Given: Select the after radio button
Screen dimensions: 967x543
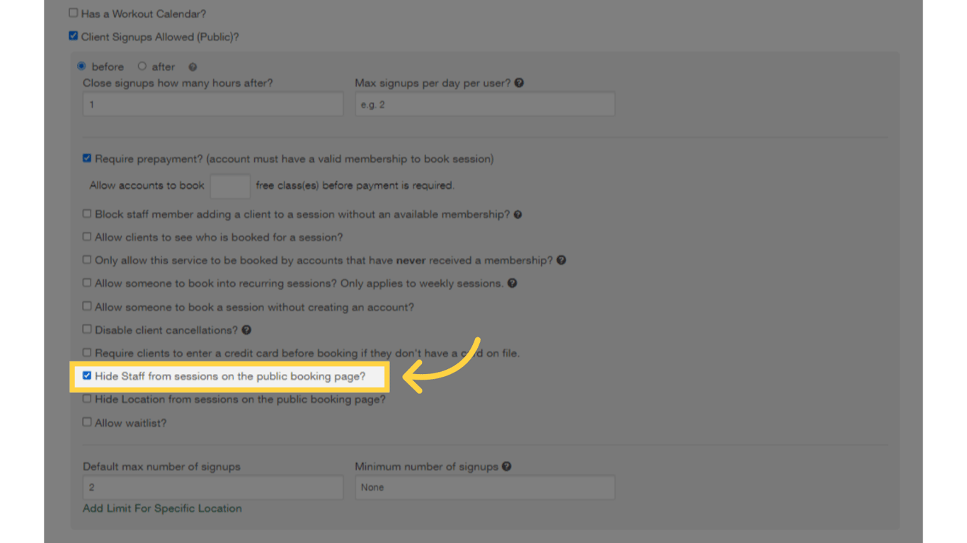Looking at the screenshot, I should pyautogui.click(x=142, y=66).
